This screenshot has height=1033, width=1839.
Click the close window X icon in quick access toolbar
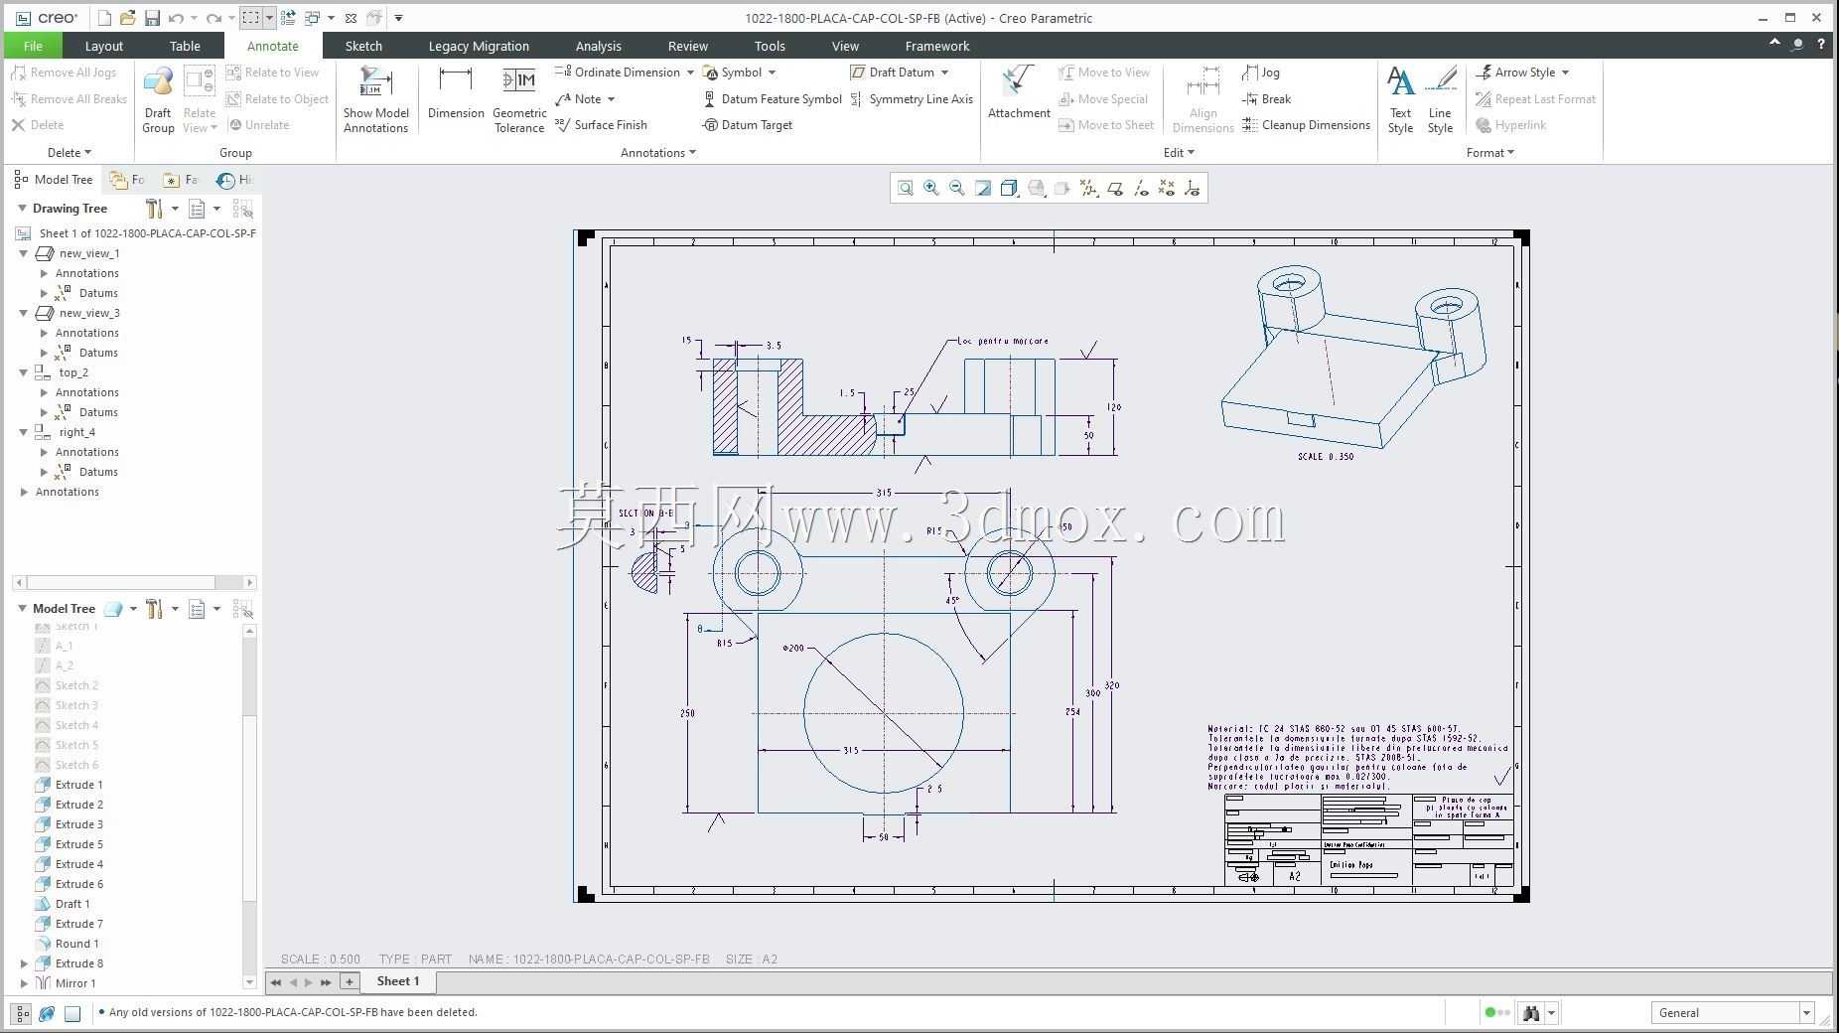pos(351,18)
